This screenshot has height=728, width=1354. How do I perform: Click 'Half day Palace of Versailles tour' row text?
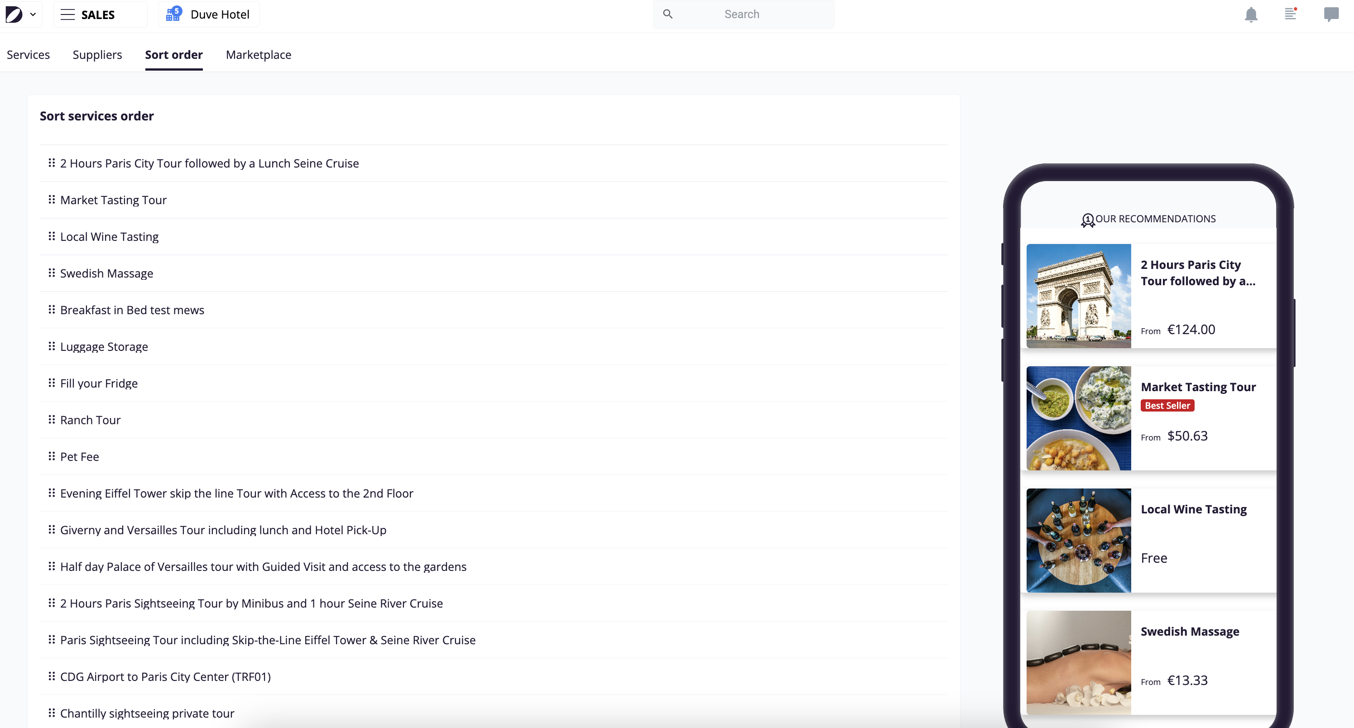click(x=264, y=567)
